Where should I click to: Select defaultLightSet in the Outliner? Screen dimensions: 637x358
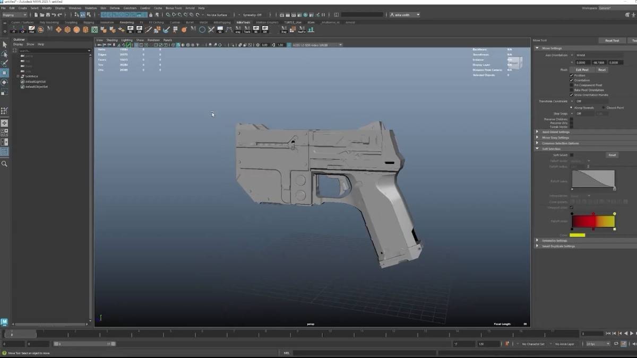[35, 81]
